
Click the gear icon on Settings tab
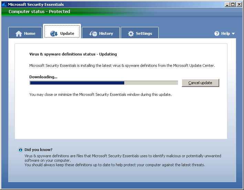point(131,33)
